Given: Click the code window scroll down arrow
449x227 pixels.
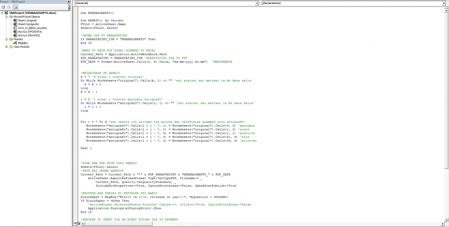Looking at the screenshot, I should pos(447,220).
